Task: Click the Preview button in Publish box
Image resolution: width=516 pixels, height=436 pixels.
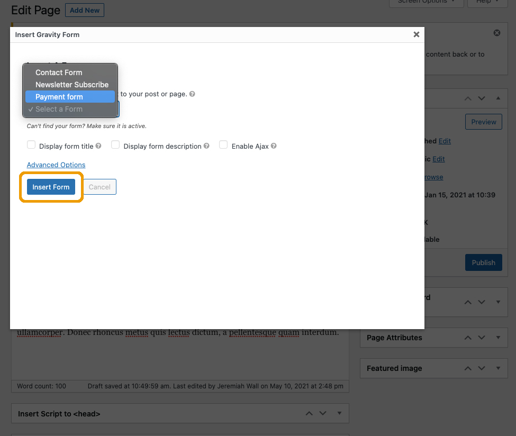Action: tap(483, 122)
